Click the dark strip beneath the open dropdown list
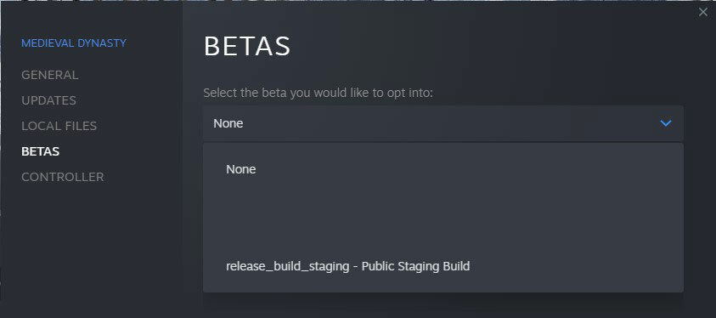This screenshot has width=716, height=318. (443, 305)
